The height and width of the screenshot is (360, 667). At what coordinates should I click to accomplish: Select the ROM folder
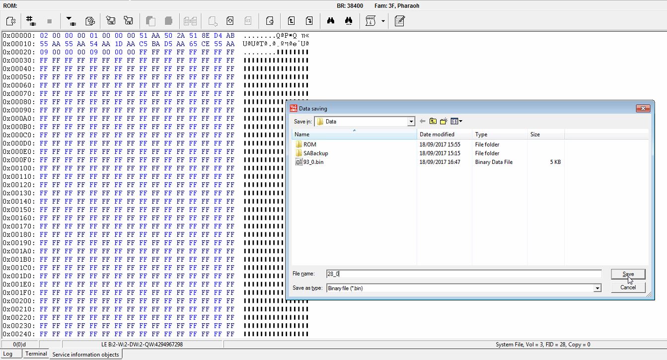306,144
